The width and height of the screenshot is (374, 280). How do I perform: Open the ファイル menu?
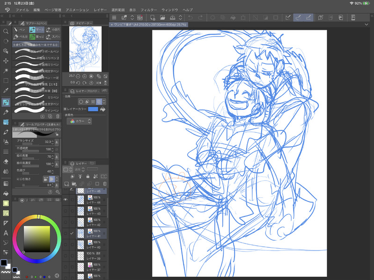[22, 10]
